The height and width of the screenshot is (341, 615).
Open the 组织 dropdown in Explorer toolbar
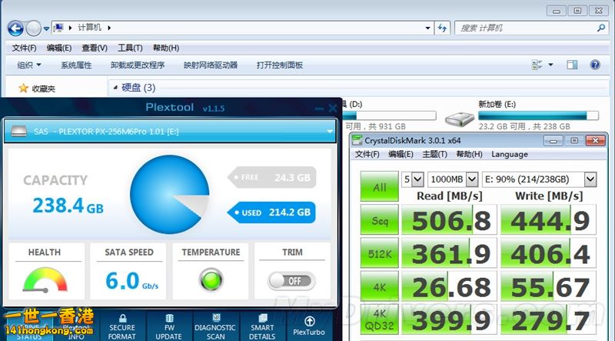pyautogui.click(x=29, y=65)
